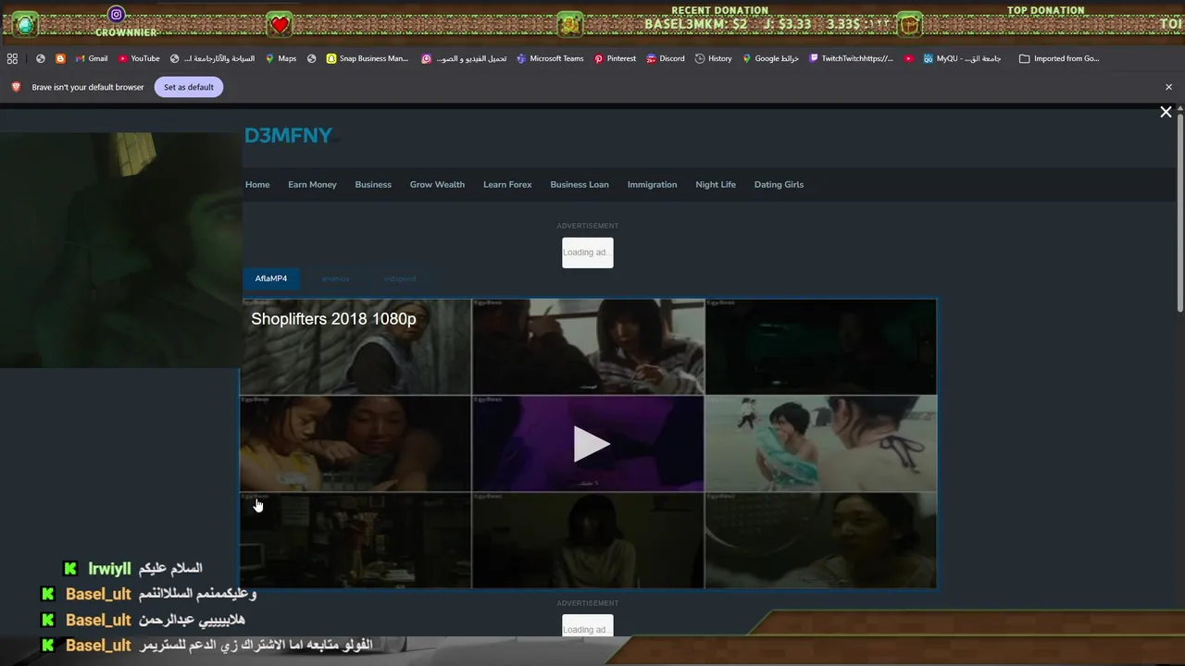This screenshot has height=666, width=1185.
Task: Open the History bookmark
Action: (x=713, y=58)
